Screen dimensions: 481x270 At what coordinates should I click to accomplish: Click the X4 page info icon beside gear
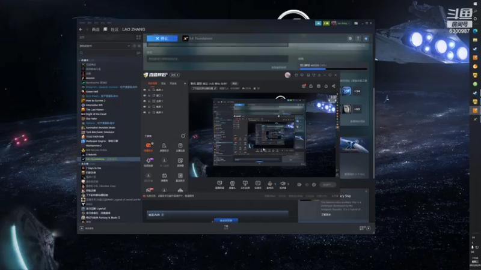pyautogui.click(x=358, y=38)
